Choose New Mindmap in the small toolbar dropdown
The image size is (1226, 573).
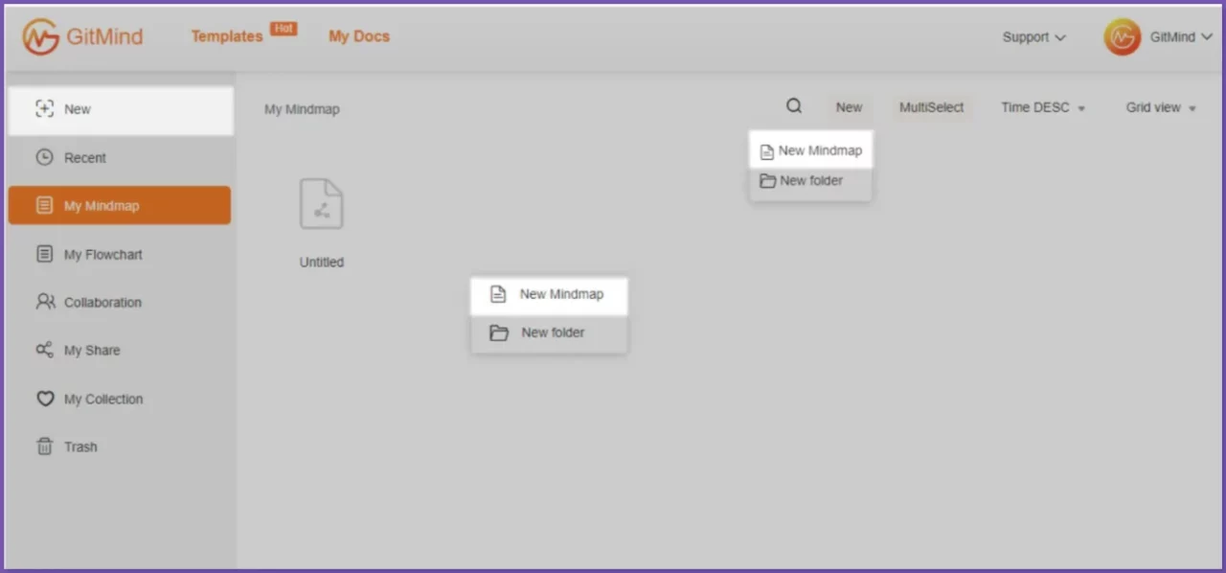(x=810, y=150)
